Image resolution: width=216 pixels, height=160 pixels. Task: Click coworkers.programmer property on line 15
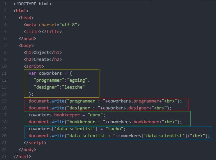(x=133, y=101)
